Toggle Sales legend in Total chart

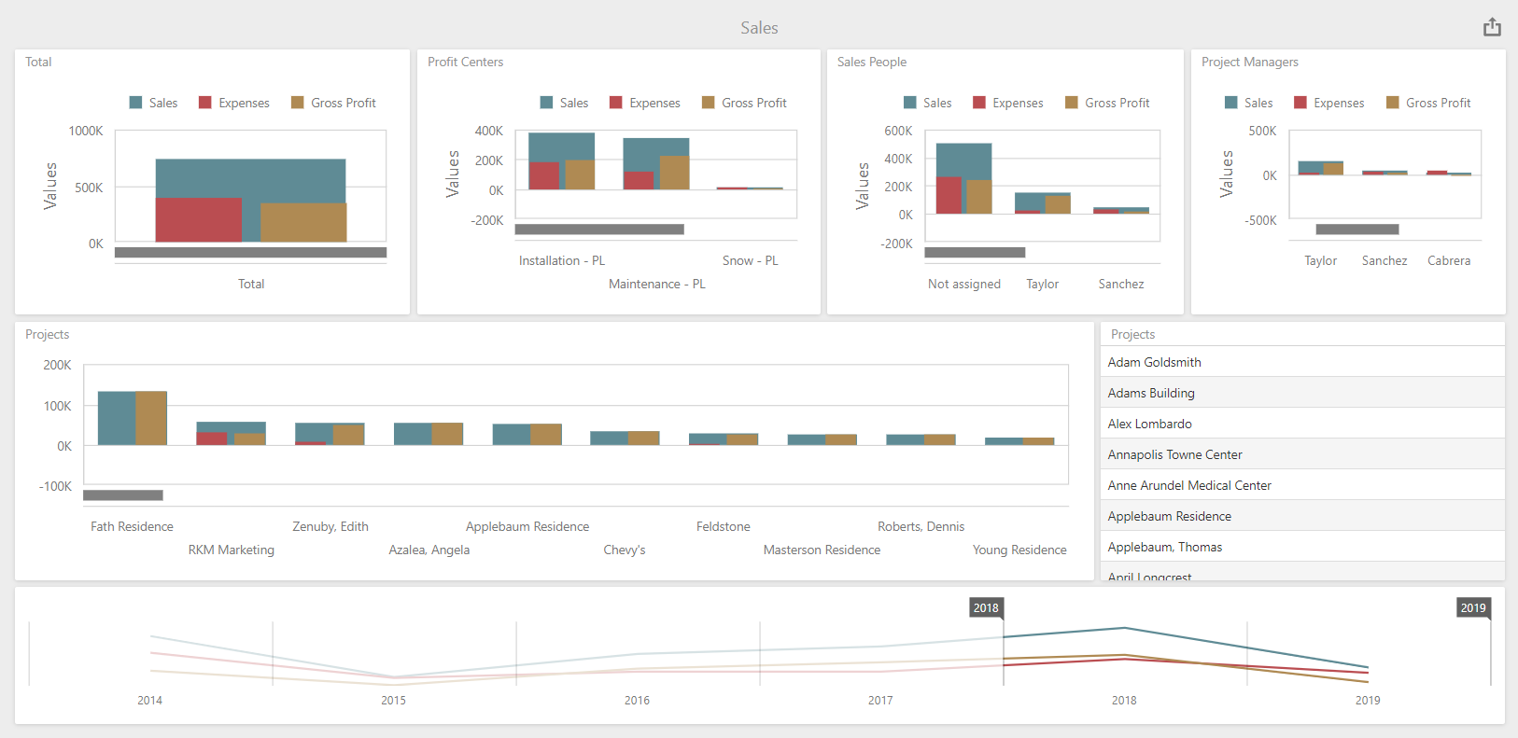[x=153, y=103]
